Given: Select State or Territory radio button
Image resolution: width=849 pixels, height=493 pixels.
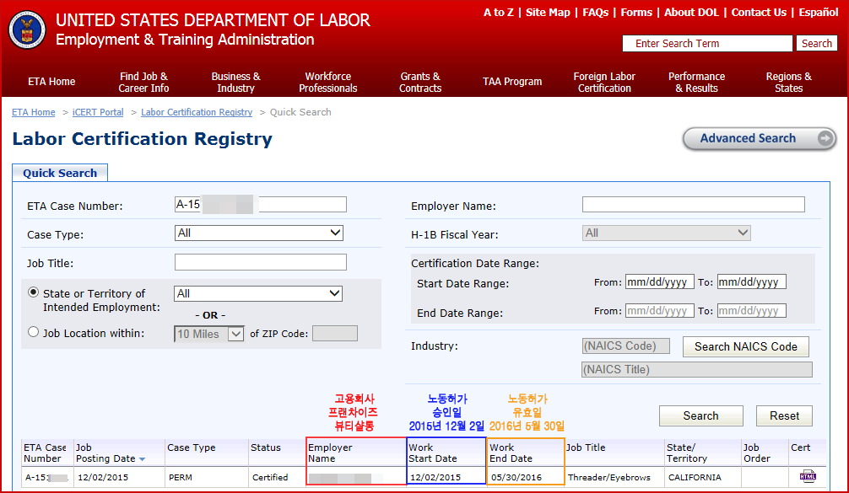Looking at the screenshot, I should (x=34, y=292).
